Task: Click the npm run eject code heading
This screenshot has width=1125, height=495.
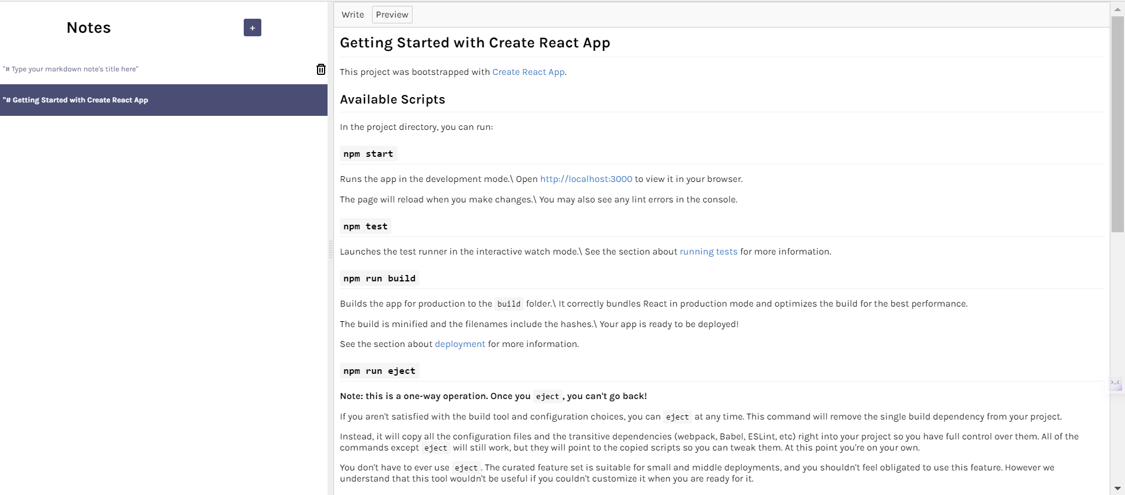Action: click(379, 371)
